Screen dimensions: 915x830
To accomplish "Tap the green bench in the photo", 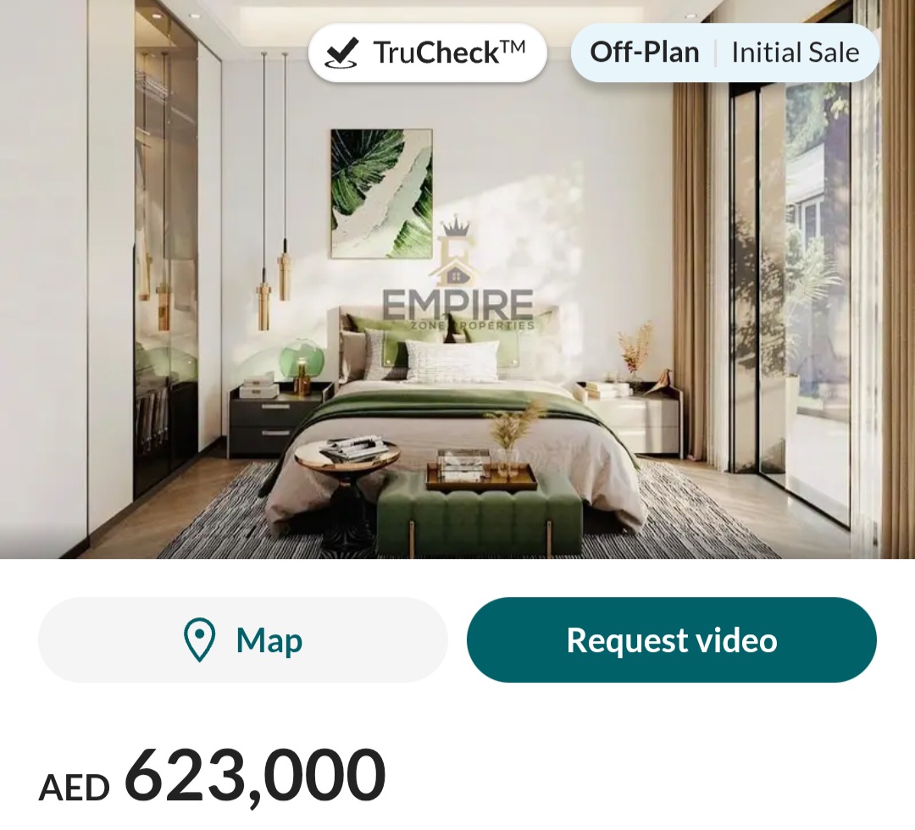I will click(480, 512).
